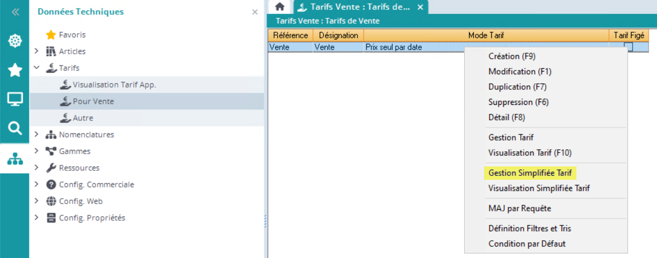The image size is (657, 258).
Task: Click the ship wheel icon in sidebar
Action: click(14, 41)
